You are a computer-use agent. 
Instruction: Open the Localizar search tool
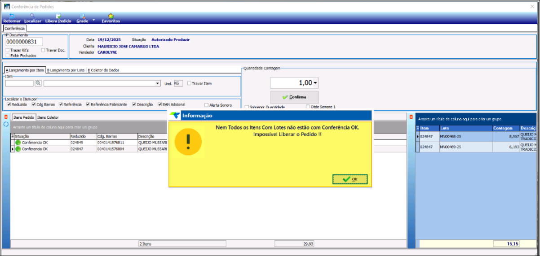click(32, 16)
